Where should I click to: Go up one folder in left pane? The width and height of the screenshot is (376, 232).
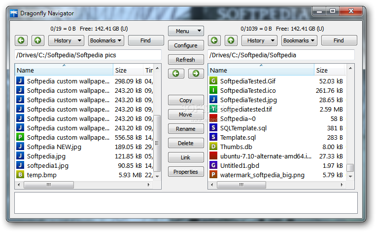[37, 40]
